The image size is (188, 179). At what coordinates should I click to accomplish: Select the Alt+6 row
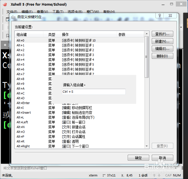pyautogui.click(x=80, y=69)
